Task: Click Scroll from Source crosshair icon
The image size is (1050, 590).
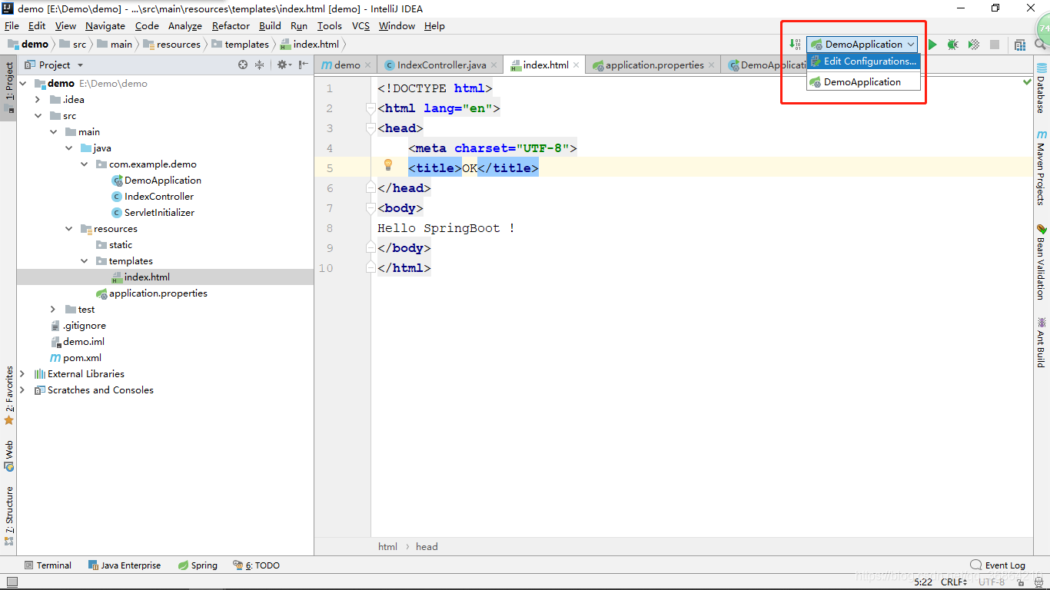Action: tap(243, 65)
